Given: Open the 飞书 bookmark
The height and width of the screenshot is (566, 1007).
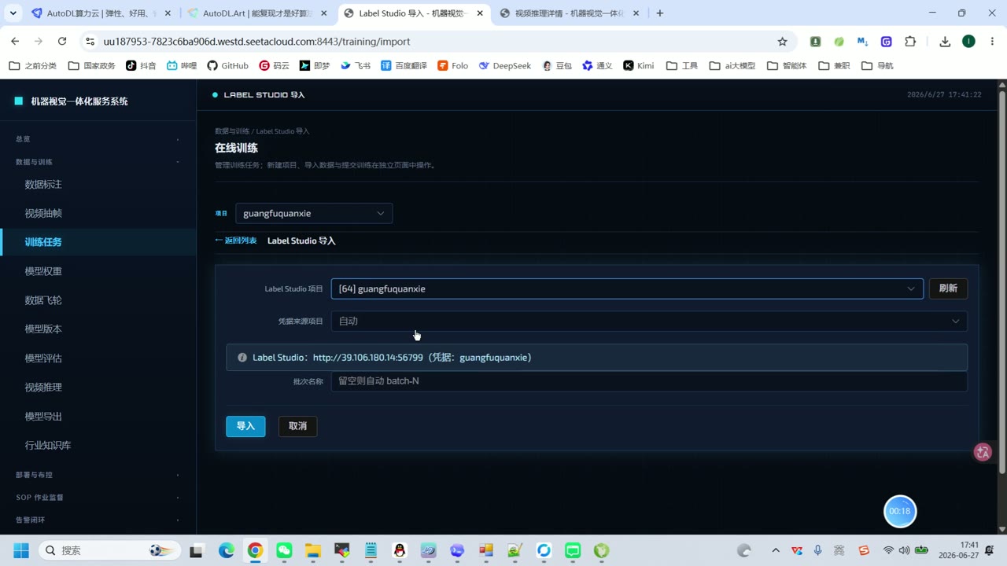Looking at the screenshot, I should [356, 66].
